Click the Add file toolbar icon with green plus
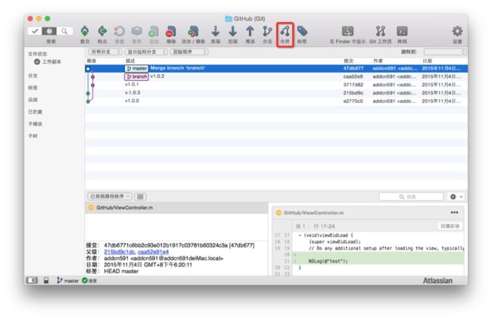492x320 pixels. pyautogui.click(x=154, y=31)
